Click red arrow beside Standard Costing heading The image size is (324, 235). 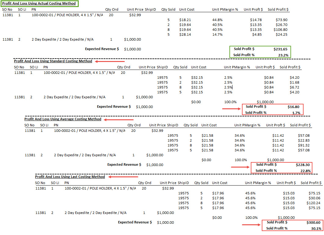[110, 61]
